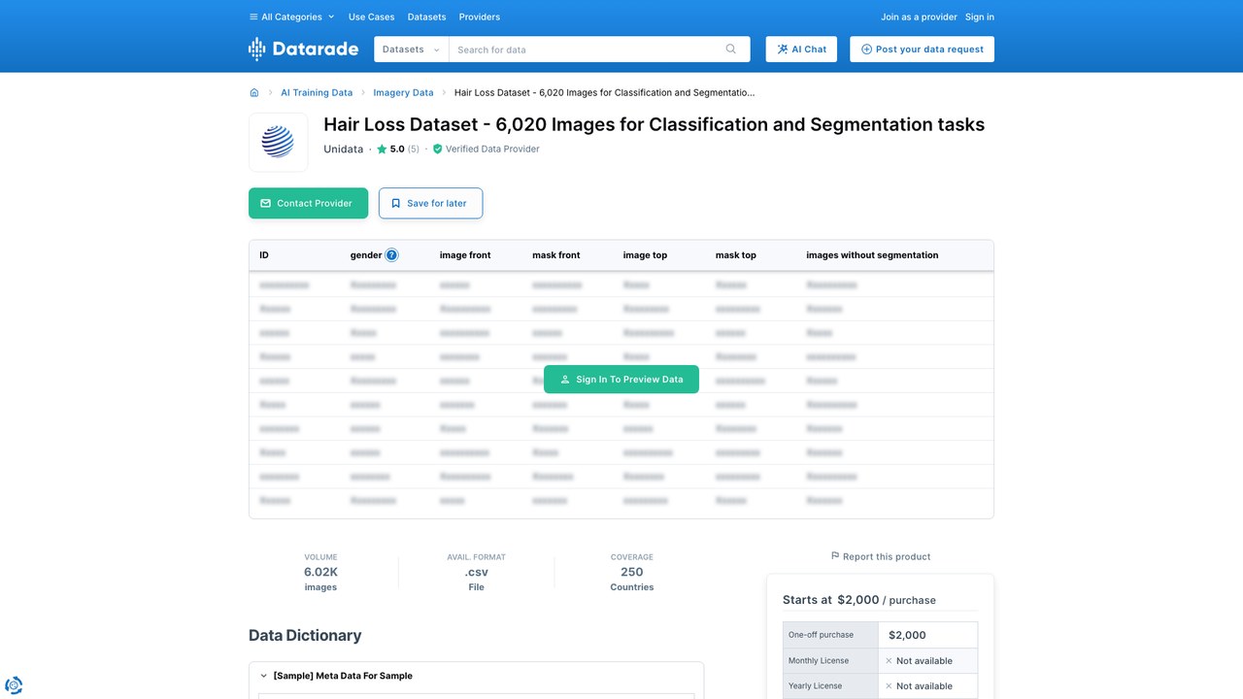1243x699 pixels.
Task: Click Sign In To Preview Data
Action: [621, 380]
